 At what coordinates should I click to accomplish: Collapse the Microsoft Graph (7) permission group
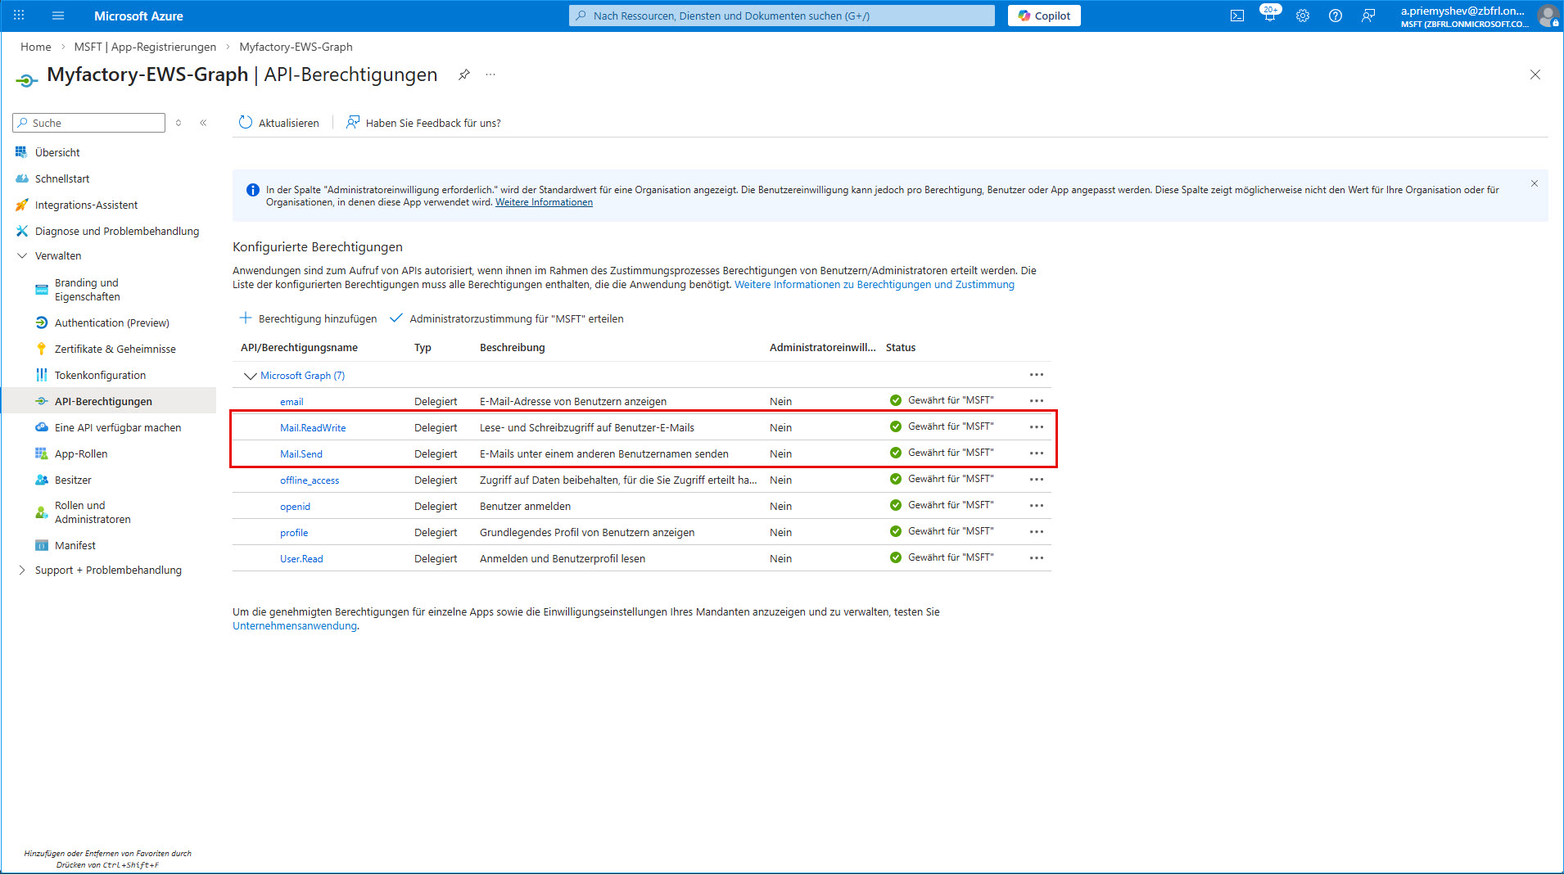[251, 376]
